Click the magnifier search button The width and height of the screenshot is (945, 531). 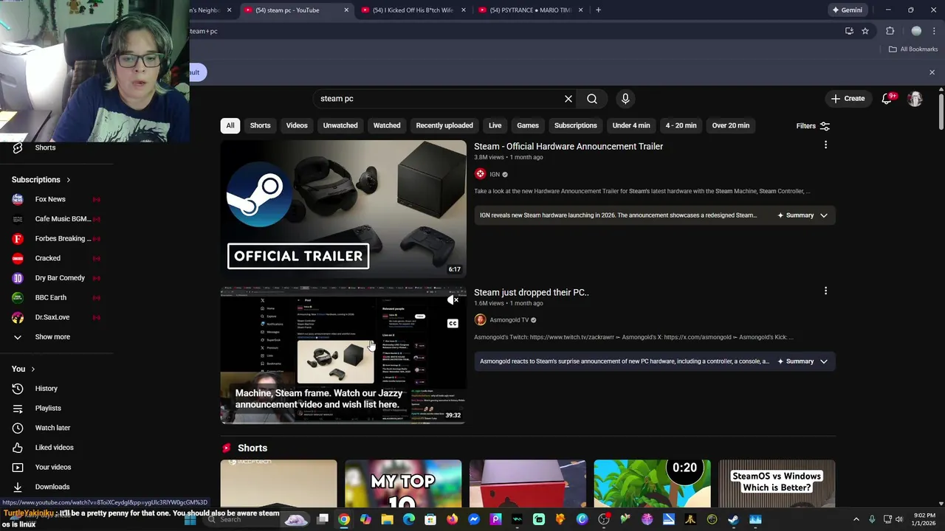point(592,99)
